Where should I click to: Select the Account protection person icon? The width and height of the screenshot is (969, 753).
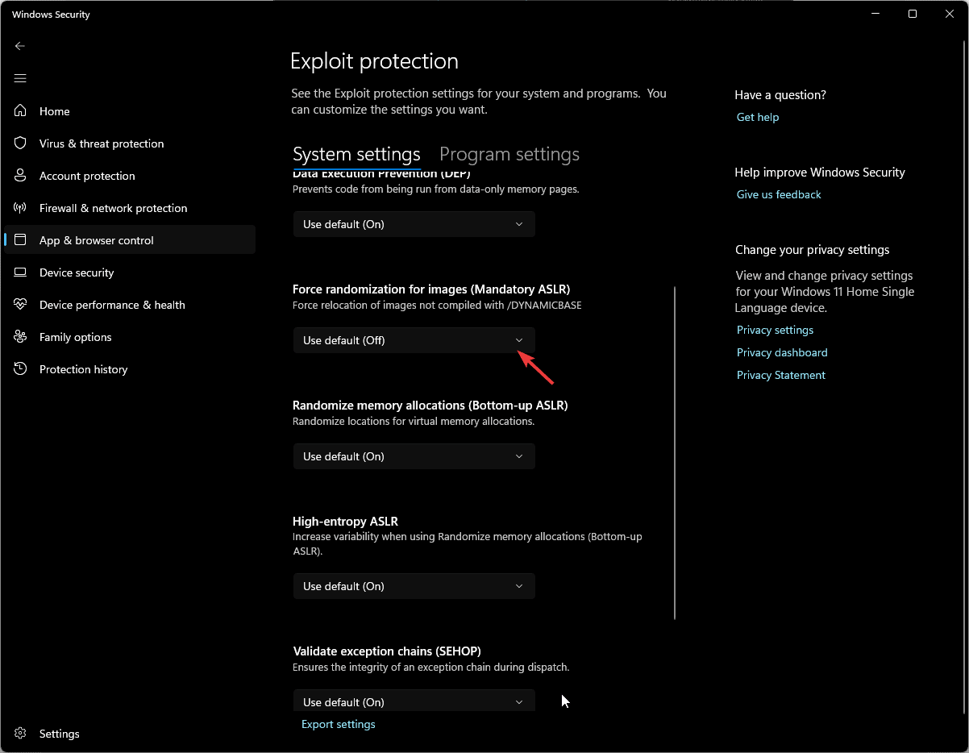click(21, 176)
